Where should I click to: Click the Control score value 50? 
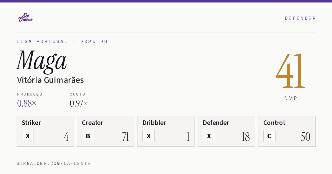pyautogui.click(x=305, y=137)
